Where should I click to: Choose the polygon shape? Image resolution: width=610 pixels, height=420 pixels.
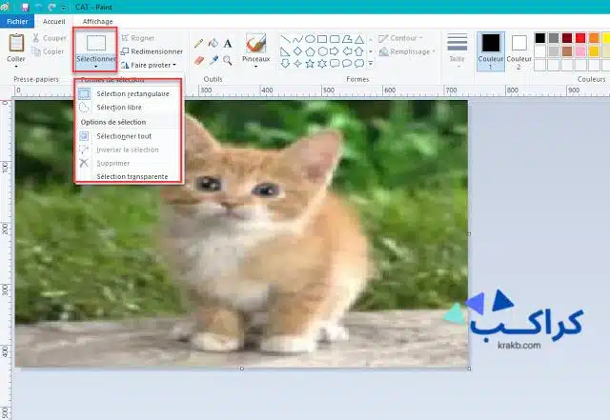point(347,39)
